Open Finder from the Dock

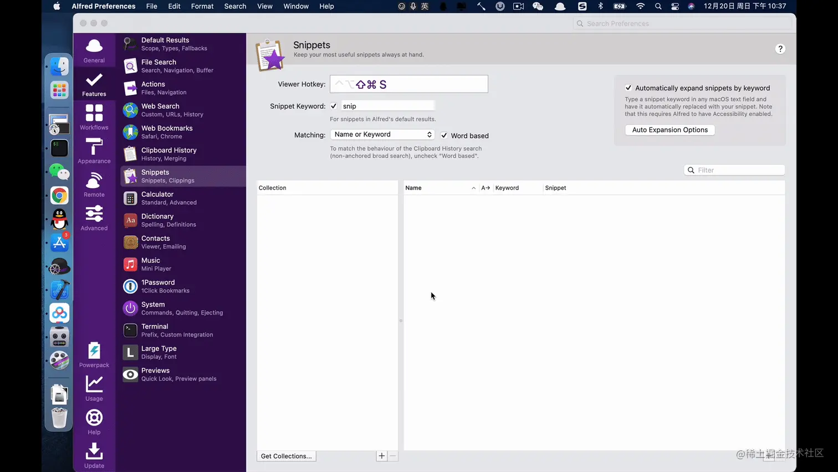click(59, 67)
